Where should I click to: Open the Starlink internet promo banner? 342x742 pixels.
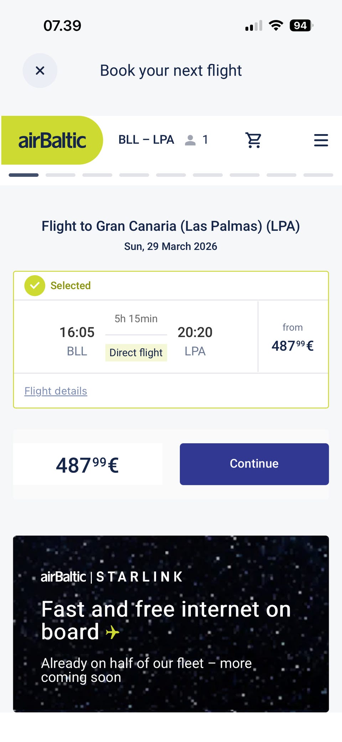pyautogui.click(x=171, y=624)
